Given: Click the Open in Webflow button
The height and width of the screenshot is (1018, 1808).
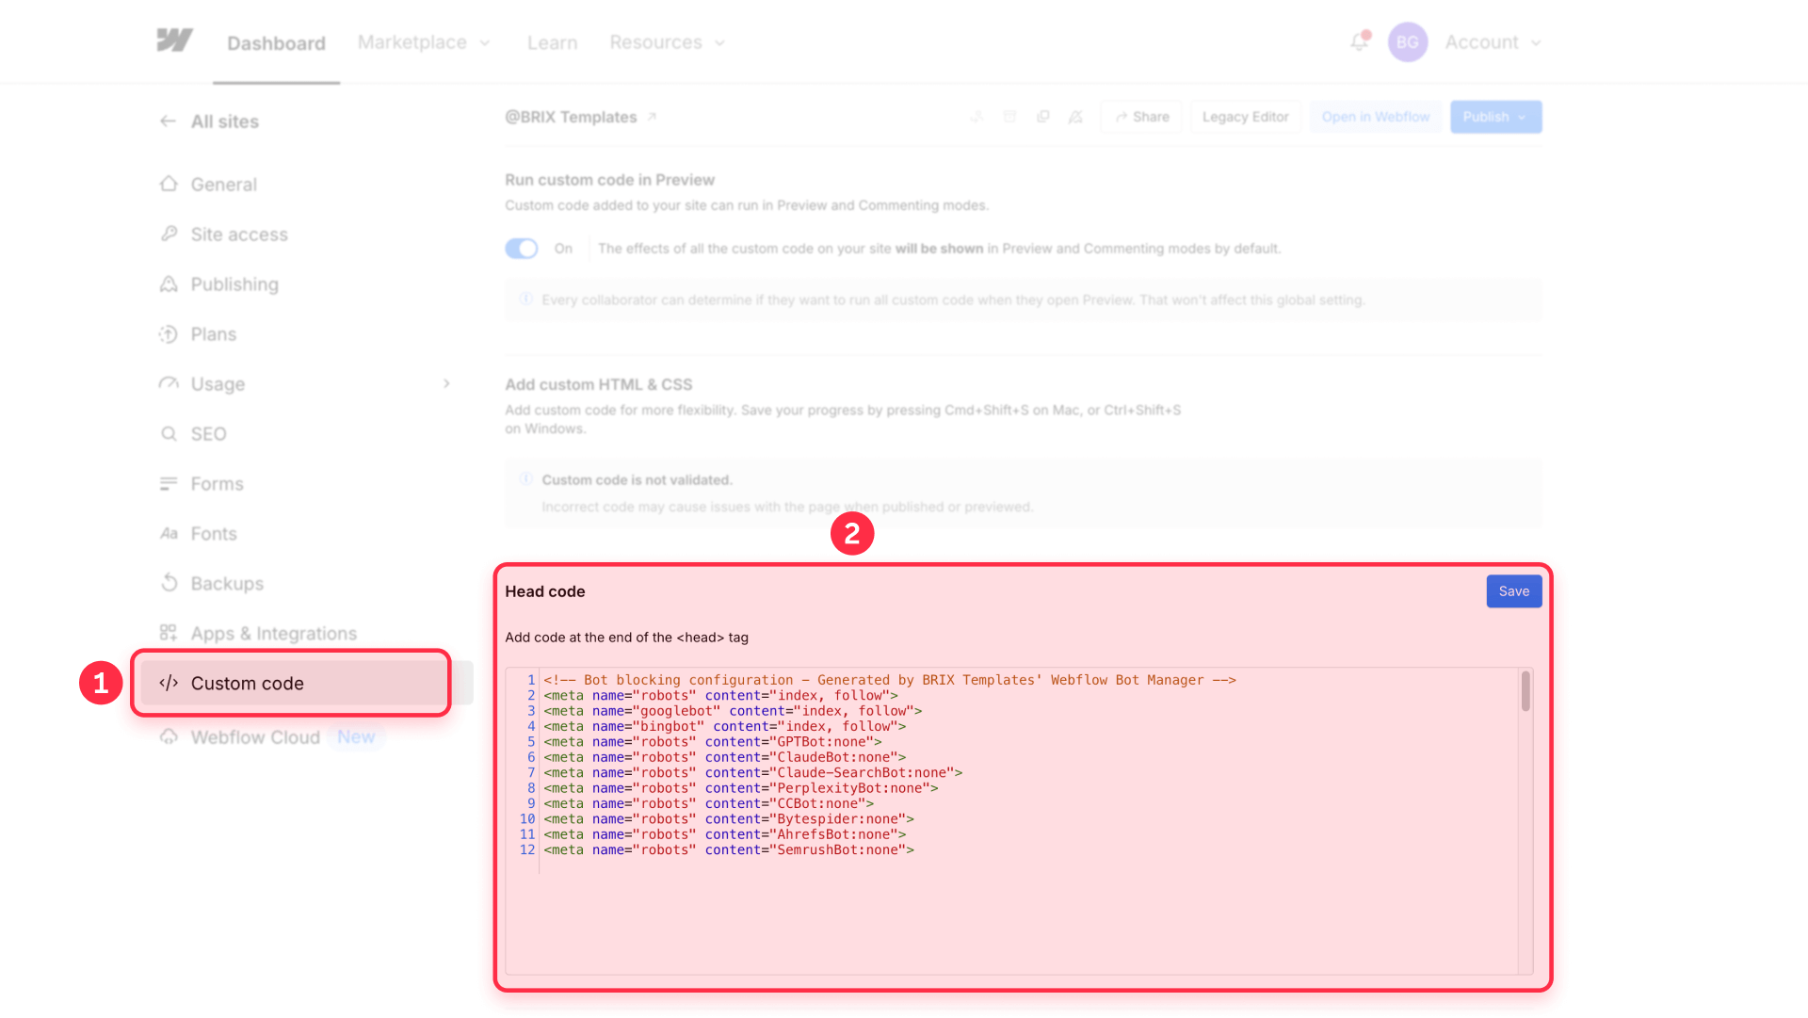Looking at the screenshot, I should (x=1375, y=117).
